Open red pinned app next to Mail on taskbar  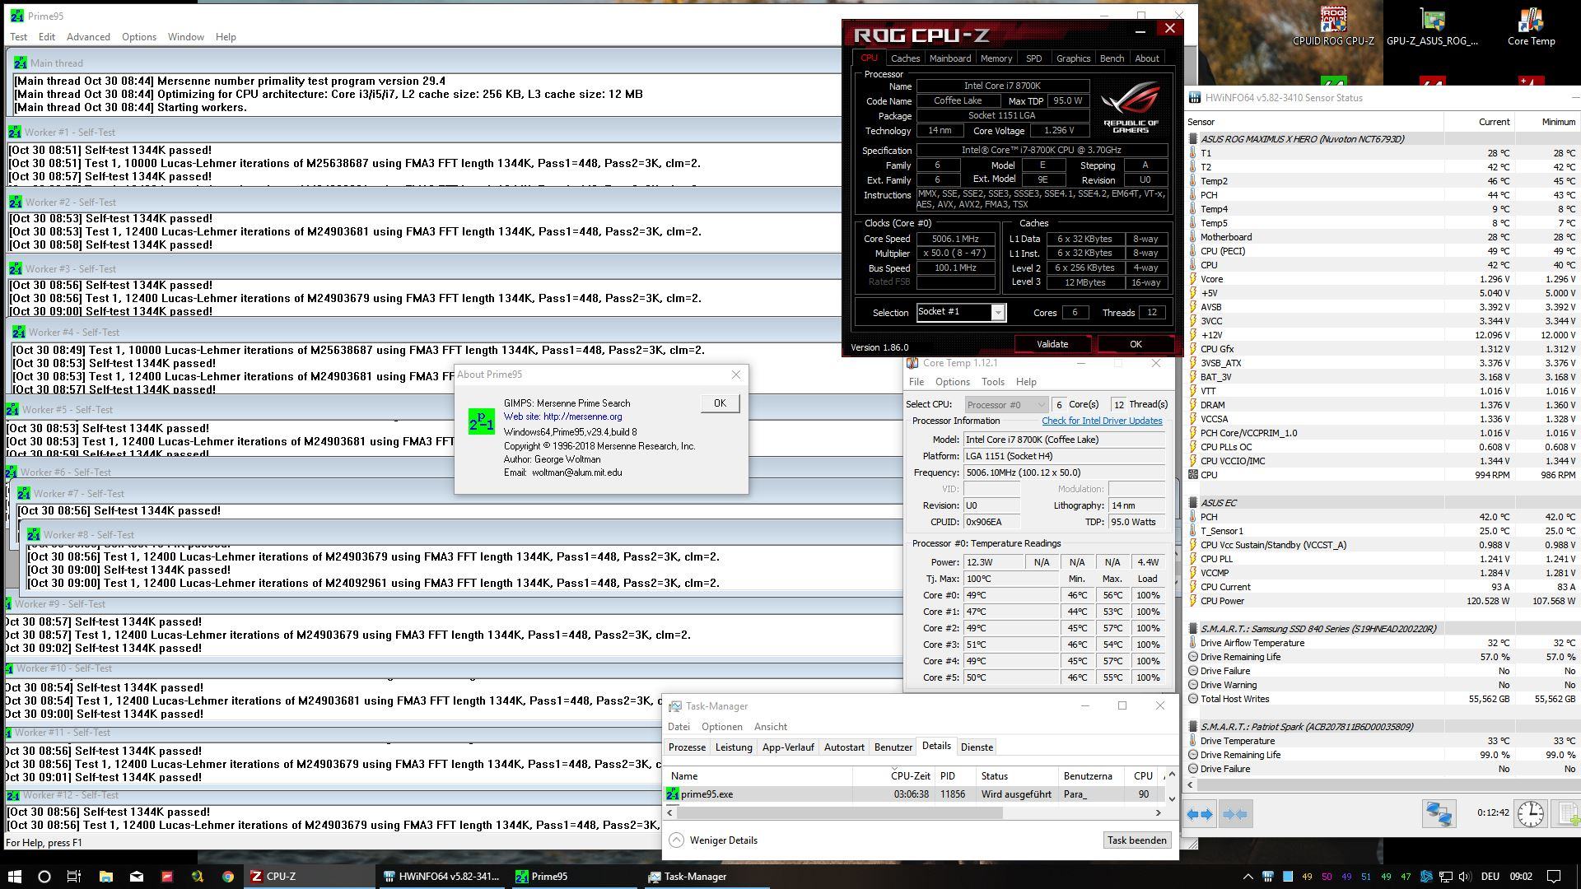166,877
